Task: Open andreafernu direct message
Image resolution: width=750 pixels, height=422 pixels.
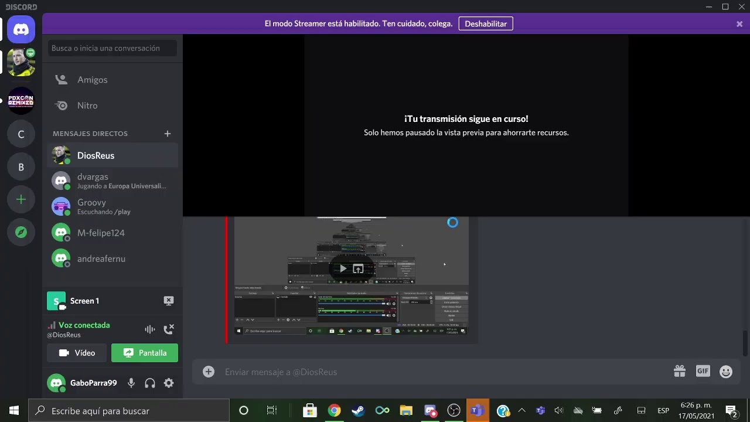Action: click(x=112, y=258)
